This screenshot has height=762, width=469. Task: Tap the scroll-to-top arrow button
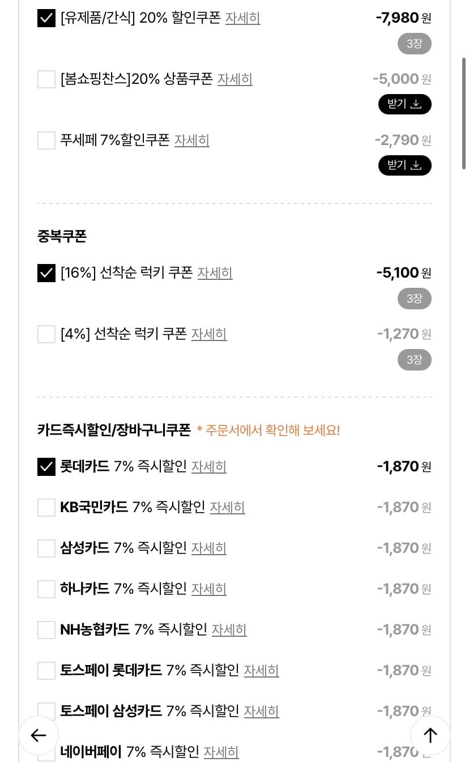click(x=430, y=735)
